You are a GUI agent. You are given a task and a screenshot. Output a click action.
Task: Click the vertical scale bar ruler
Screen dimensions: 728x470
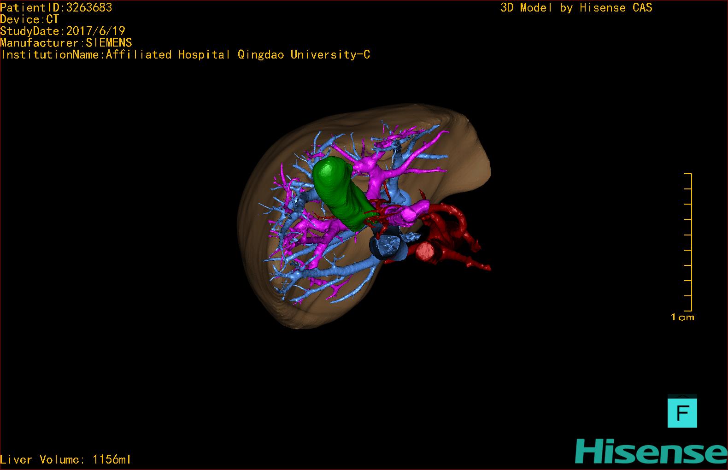[688, 242]
